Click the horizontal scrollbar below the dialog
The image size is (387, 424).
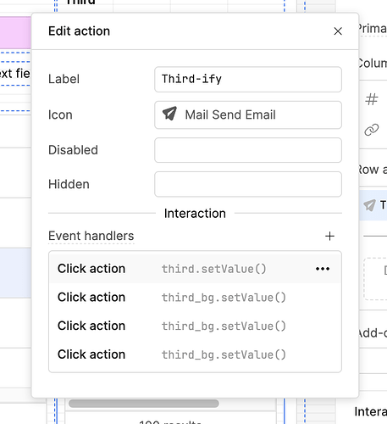point(144,404)
